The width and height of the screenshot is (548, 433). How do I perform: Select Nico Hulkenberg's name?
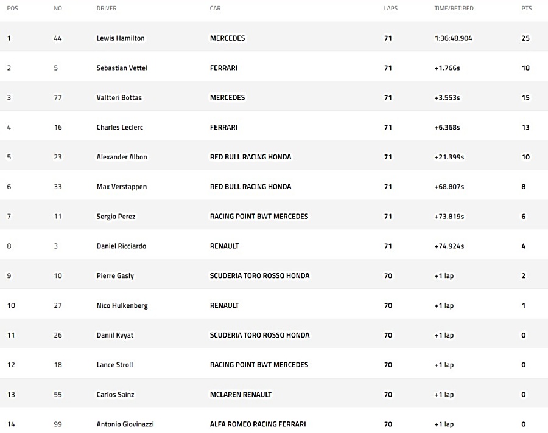122,305
